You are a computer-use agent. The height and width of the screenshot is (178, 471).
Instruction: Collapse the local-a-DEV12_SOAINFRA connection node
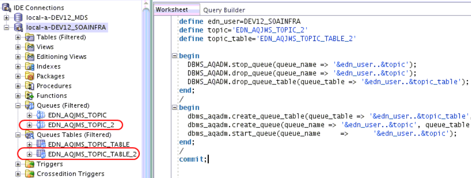point(6,27)
